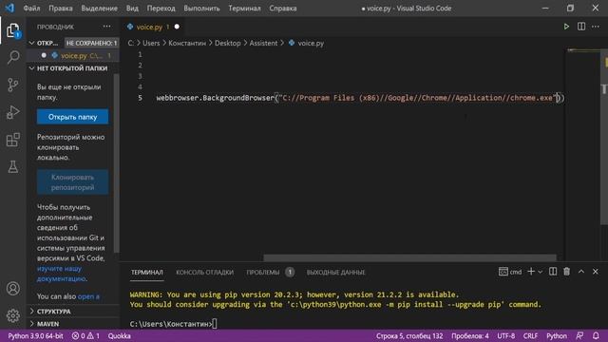Kill terminal with trash icon
This screenshot has width=608, height=342.
click(x=566, y=272)
